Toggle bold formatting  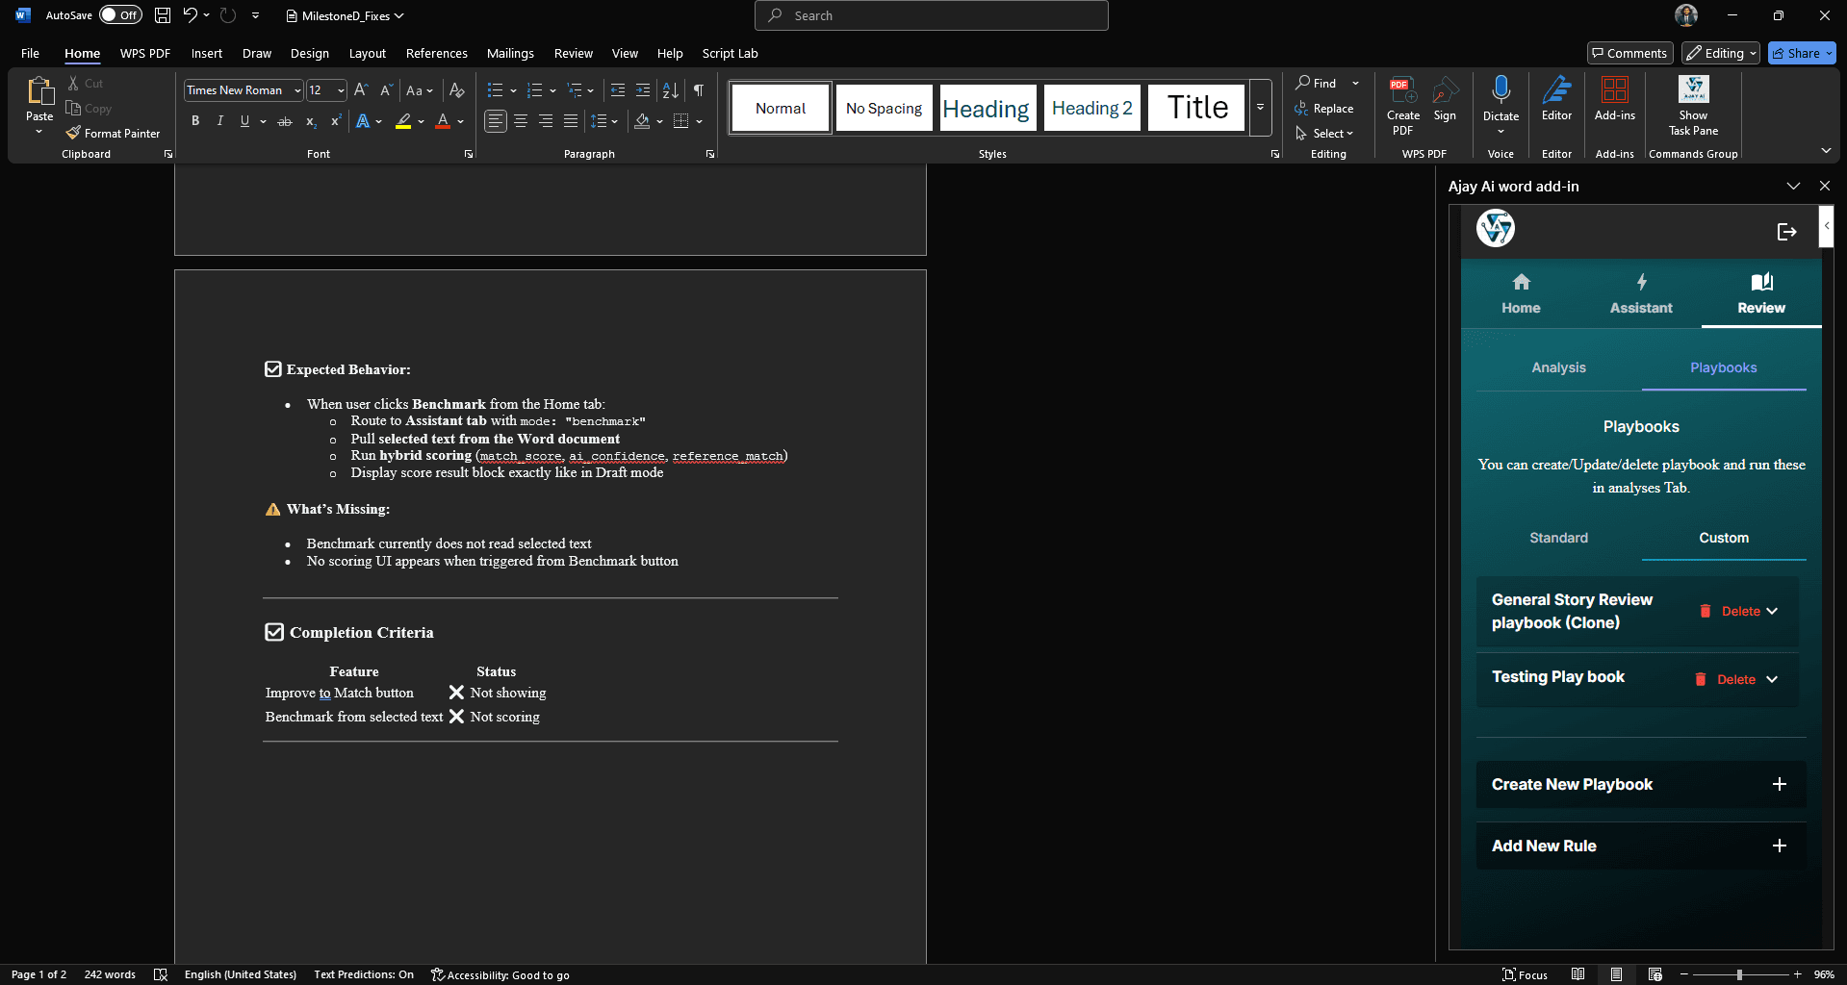(x=195, y=121)
